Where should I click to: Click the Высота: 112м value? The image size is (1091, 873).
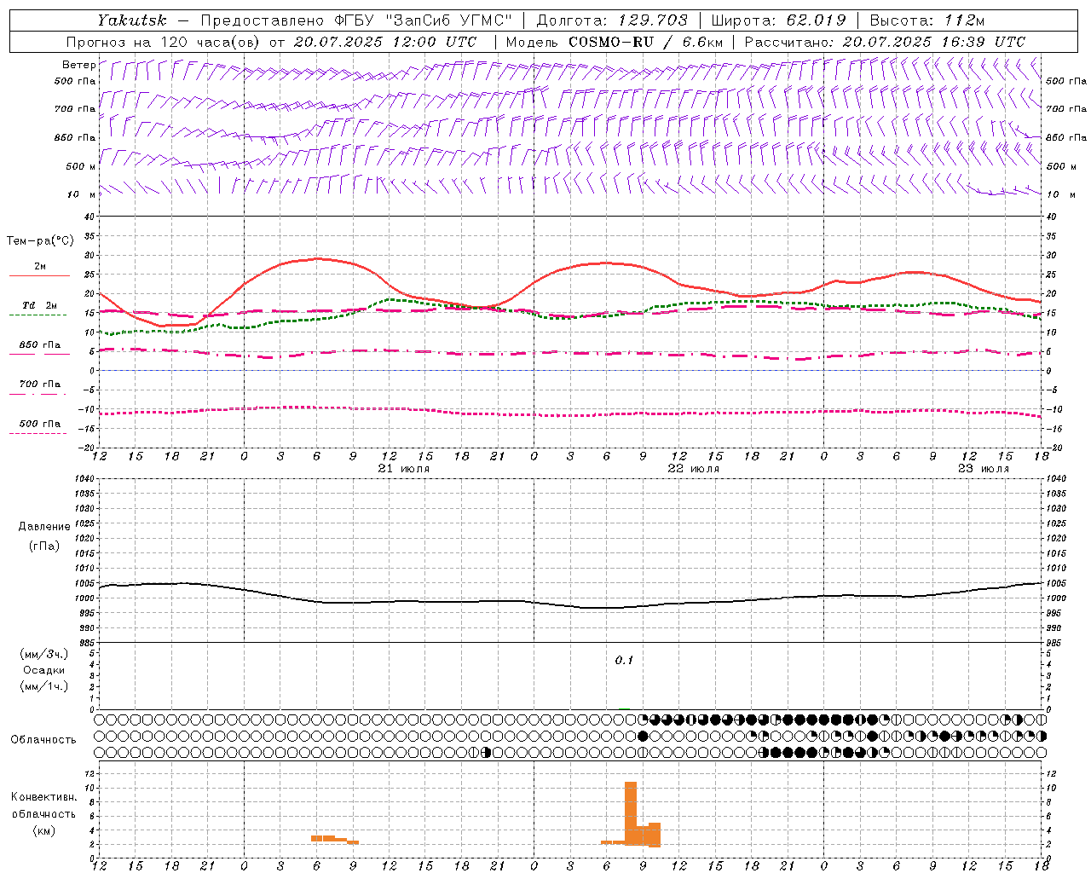928,20
